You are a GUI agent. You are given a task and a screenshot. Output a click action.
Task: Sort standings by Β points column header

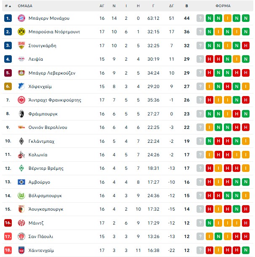point(187,6)
